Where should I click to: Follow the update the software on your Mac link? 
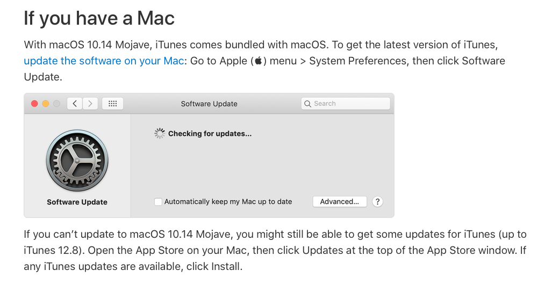point(104,61)
